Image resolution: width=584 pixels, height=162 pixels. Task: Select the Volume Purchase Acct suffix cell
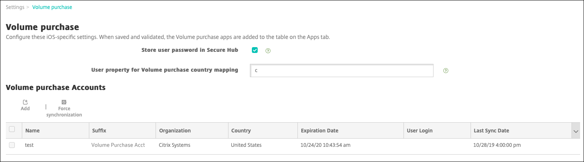click(x=118, y=145)
